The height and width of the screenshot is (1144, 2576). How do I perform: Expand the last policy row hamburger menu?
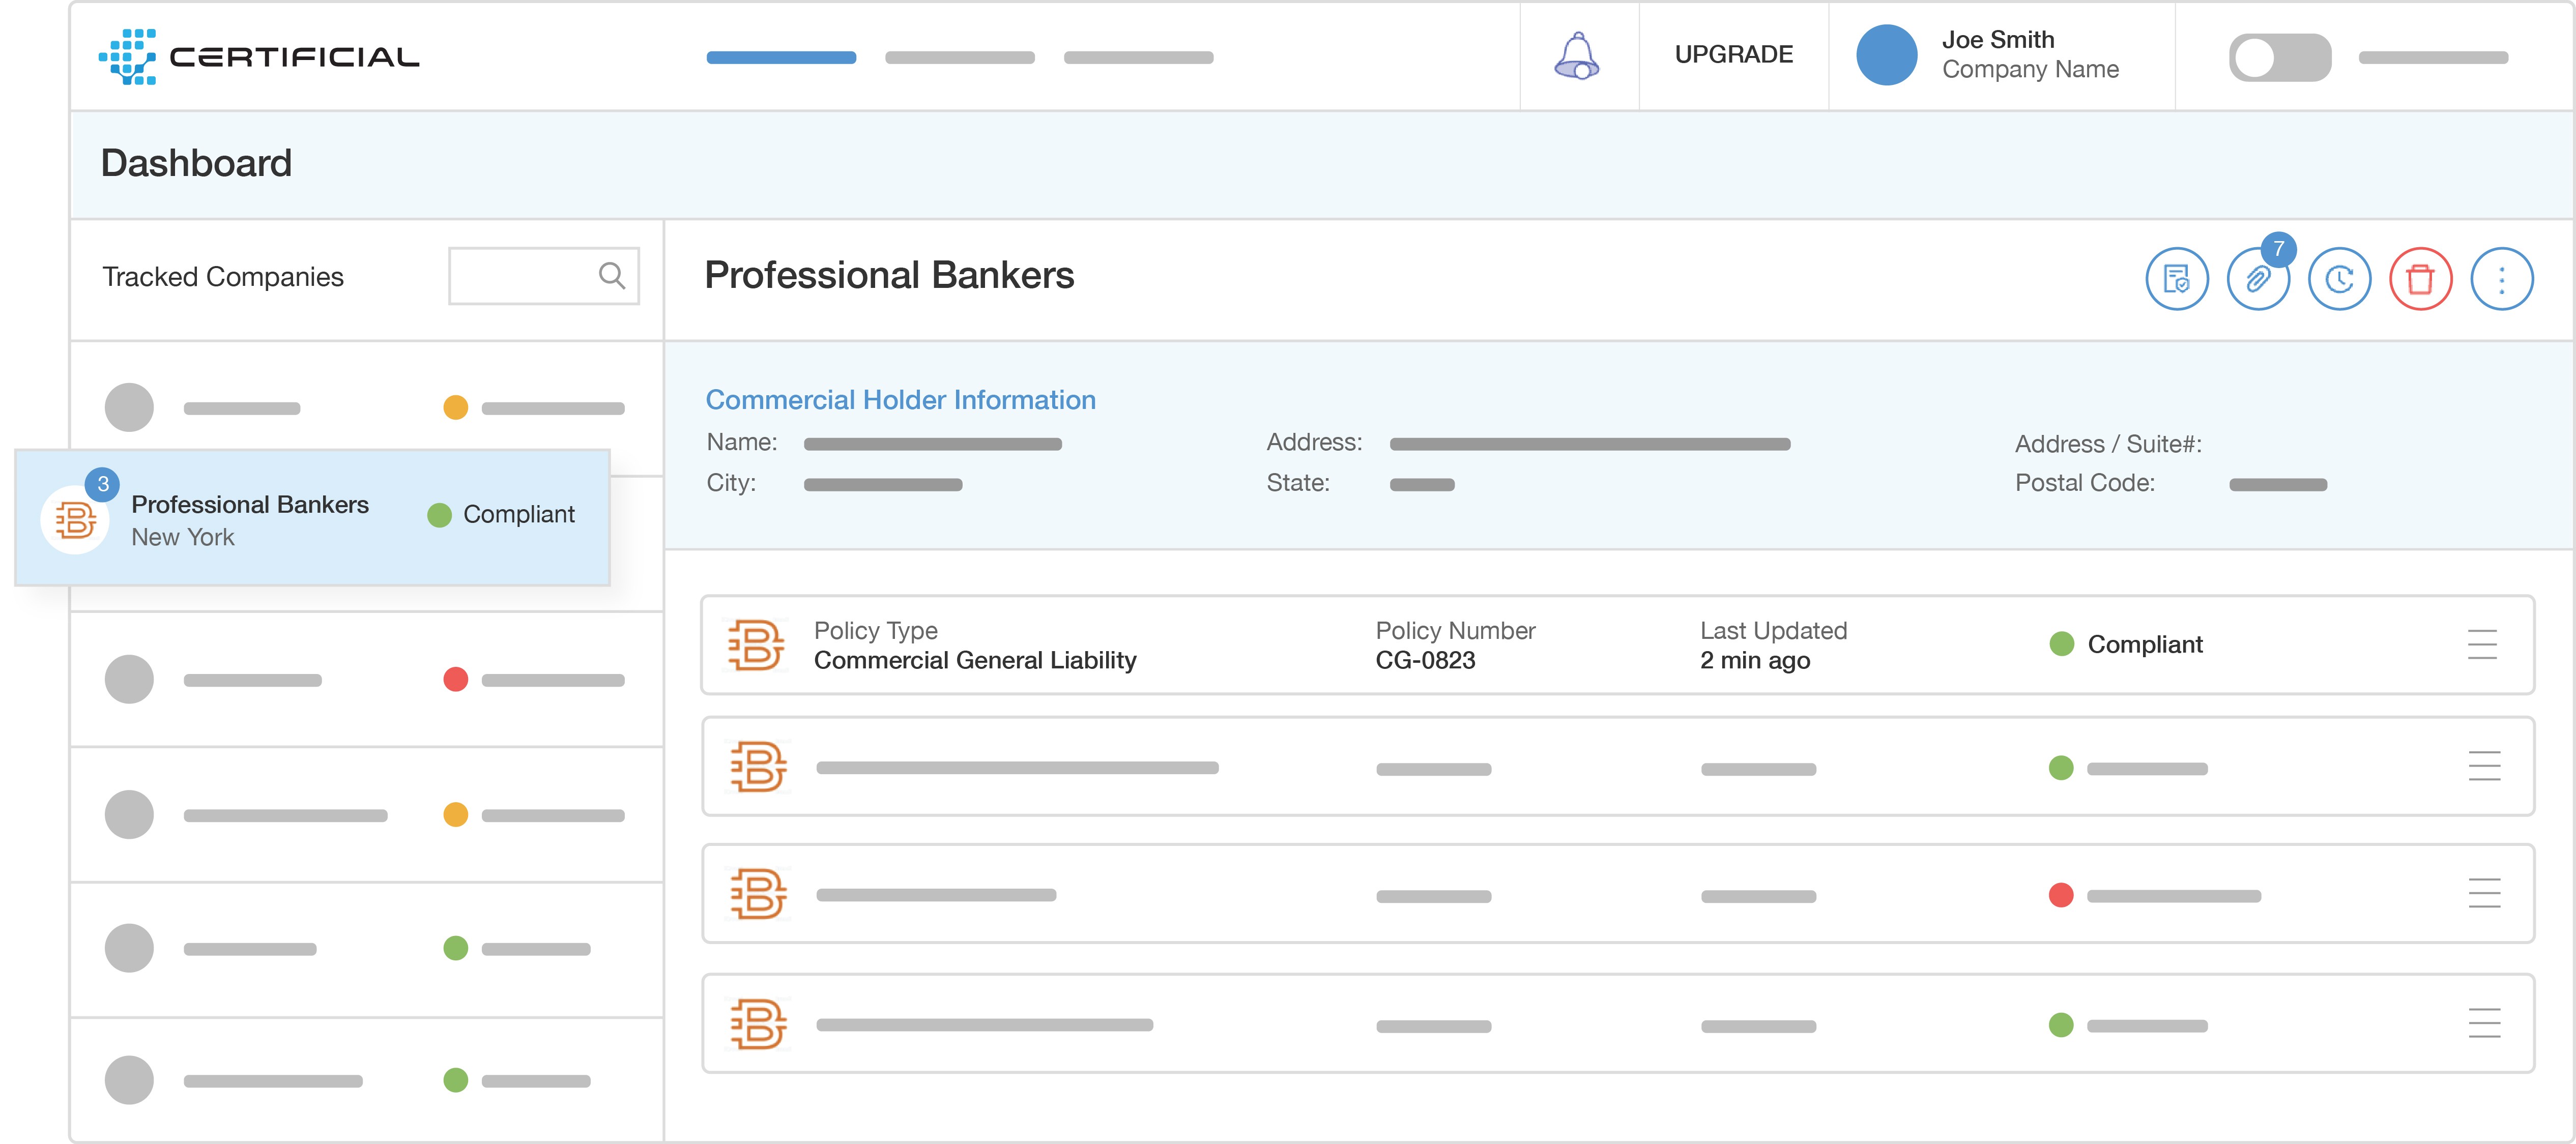click(2484, 1023)
